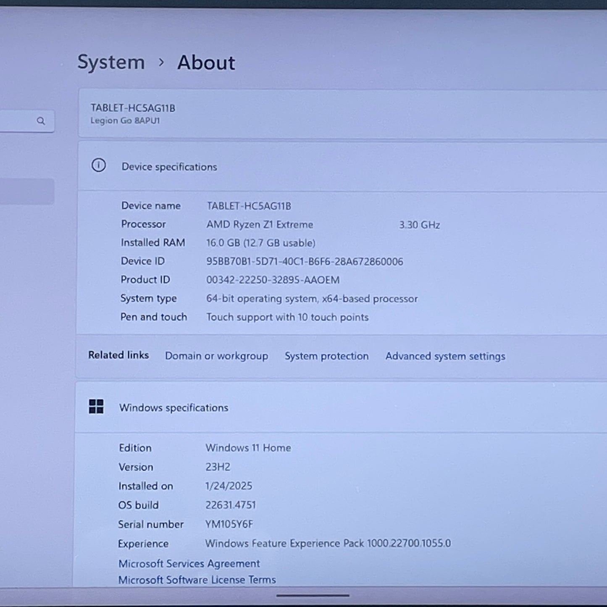Screen dimensions: 607x607
Task: Open Microsoft Services Agreement link
Action: 189,563
